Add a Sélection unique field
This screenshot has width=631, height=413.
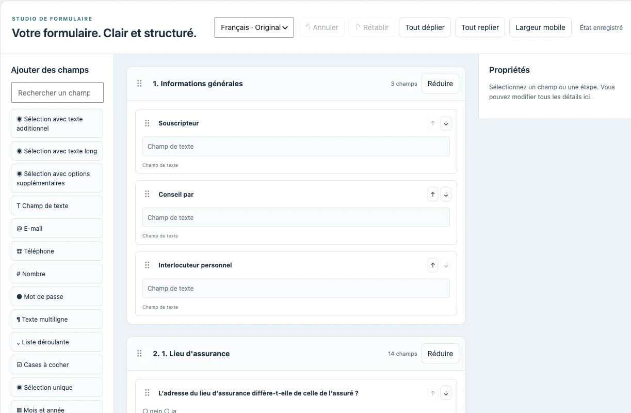[57, 387]
